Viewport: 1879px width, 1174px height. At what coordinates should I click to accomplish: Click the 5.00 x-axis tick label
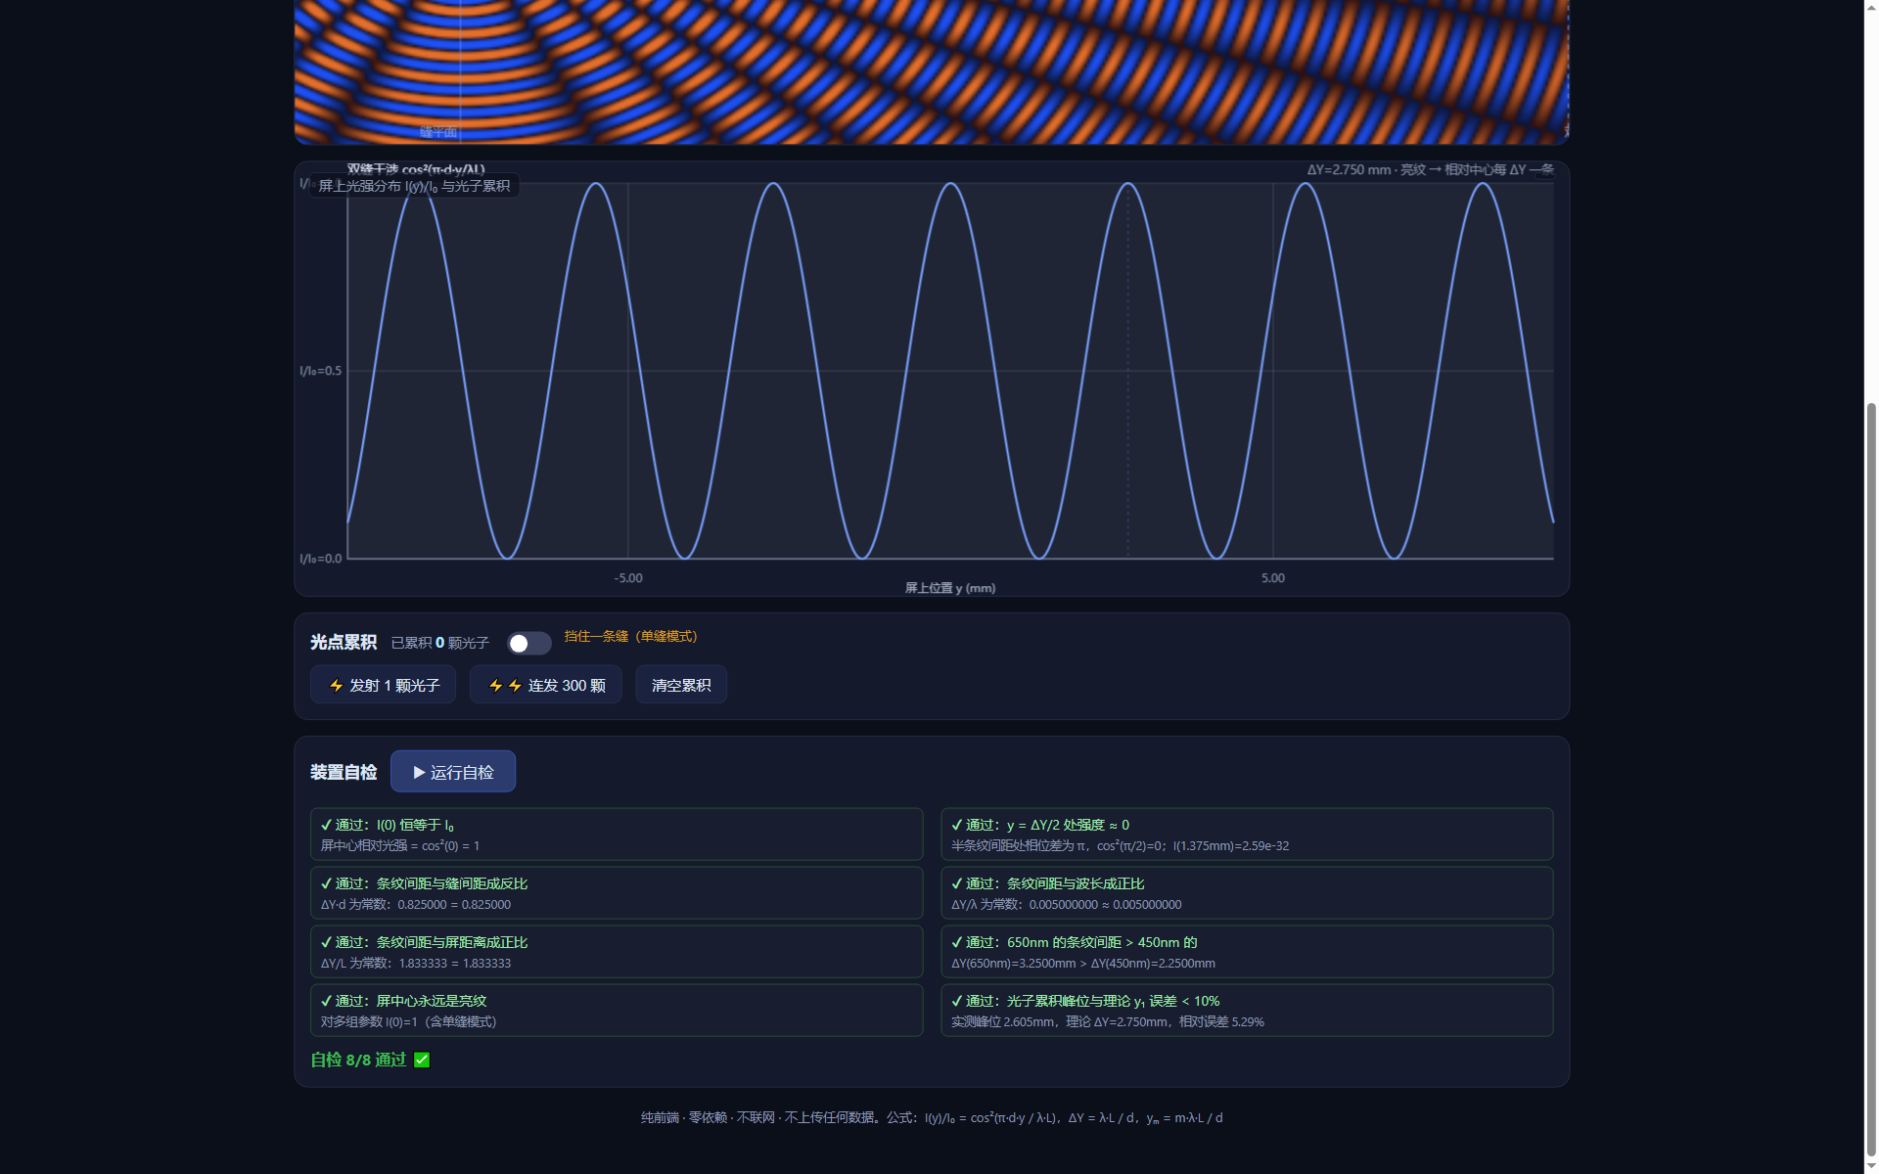click(x=1273, y=578)
